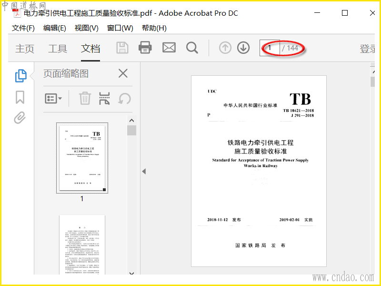Select the second page thumbnail
The image size is (381, 286).
(82, 245)
